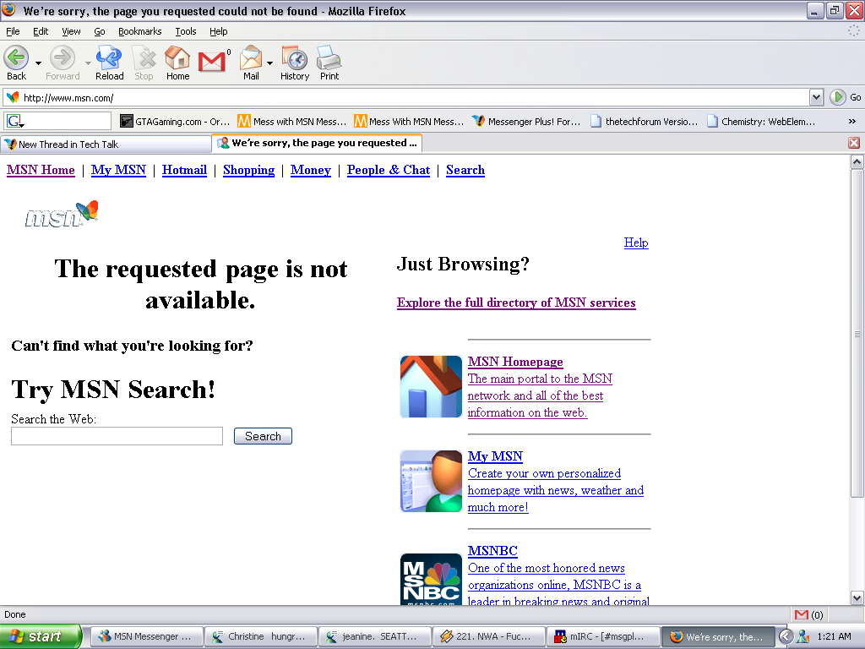865x649 pixels.
Task: Click the MSN Homepage house thumbnail
Action: click(x=431, y=387)
